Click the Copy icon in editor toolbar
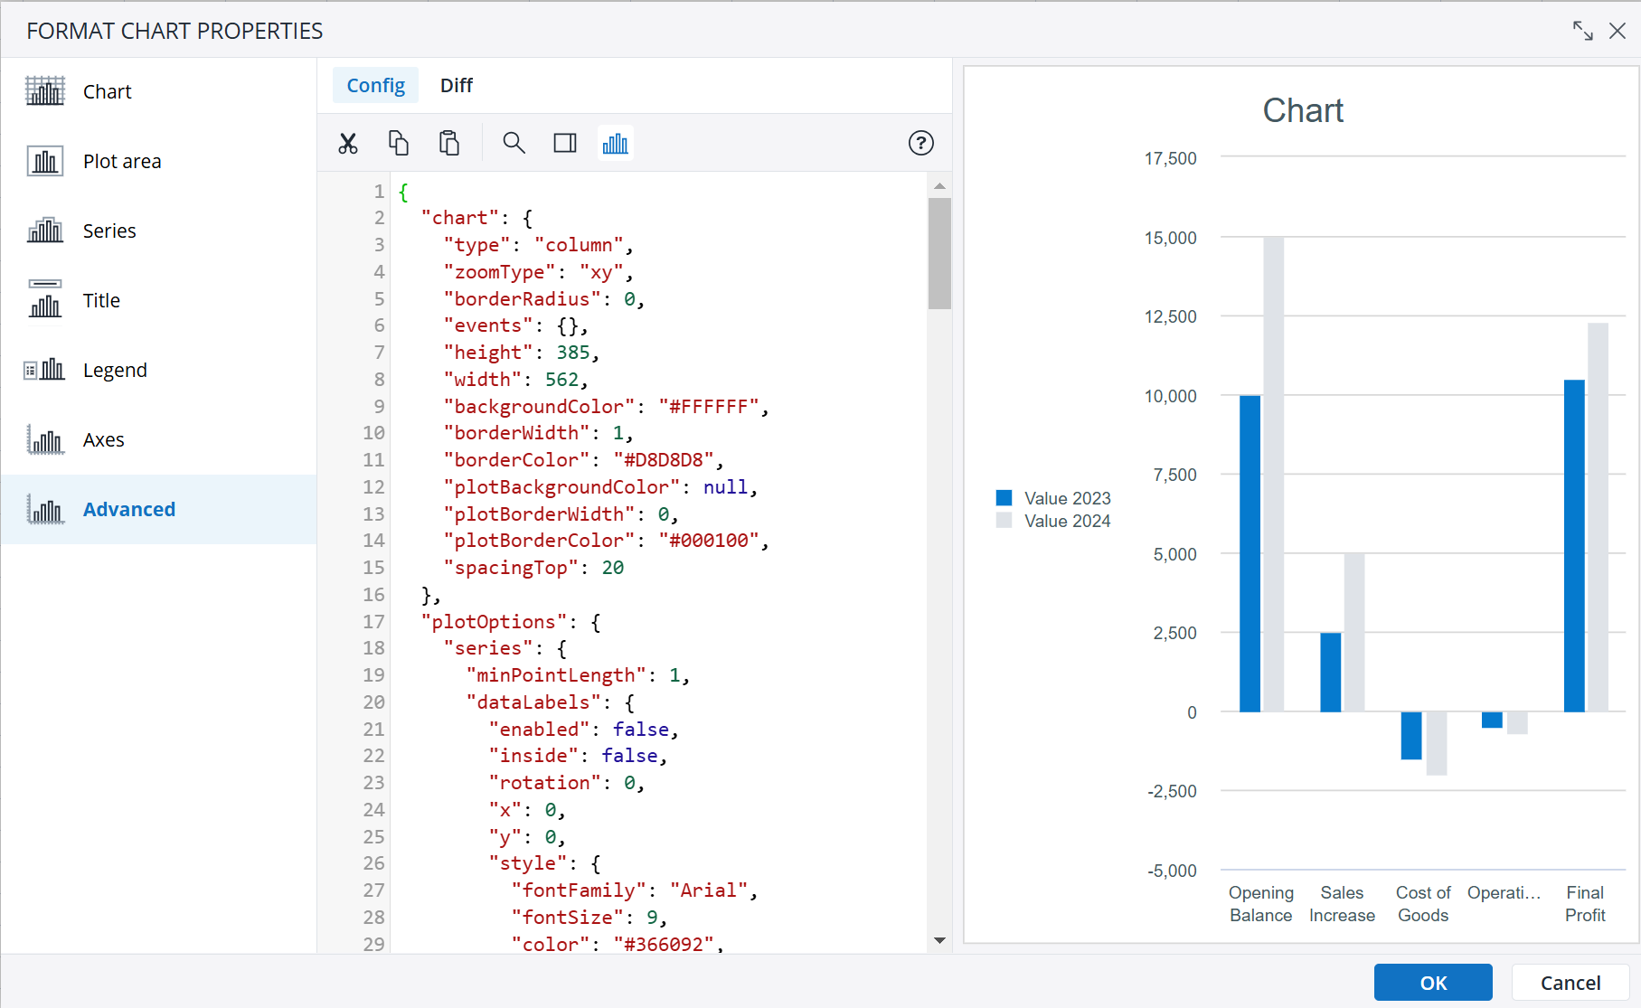Viewport: 1641px width, 1008px height. click(399, 143)
